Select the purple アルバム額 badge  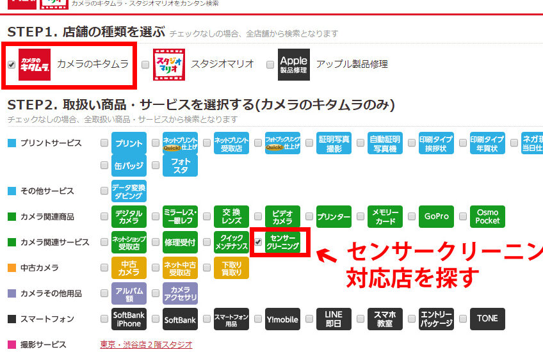click(129, 293)
